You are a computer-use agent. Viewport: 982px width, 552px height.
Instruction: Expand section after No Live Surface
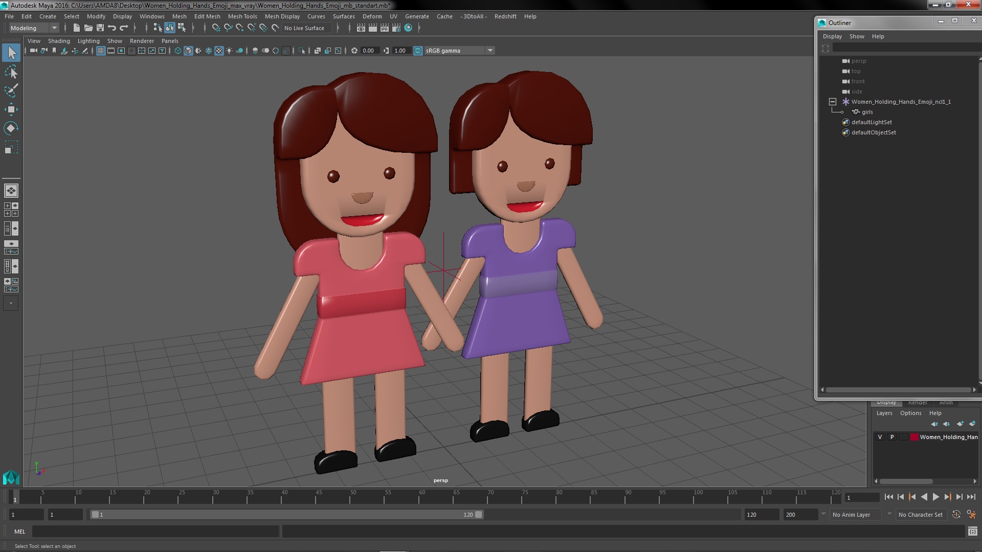click(338, 28)
